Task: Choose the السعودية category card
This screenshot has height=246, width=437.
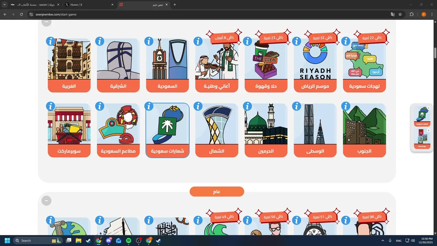Action: point(168,65)
